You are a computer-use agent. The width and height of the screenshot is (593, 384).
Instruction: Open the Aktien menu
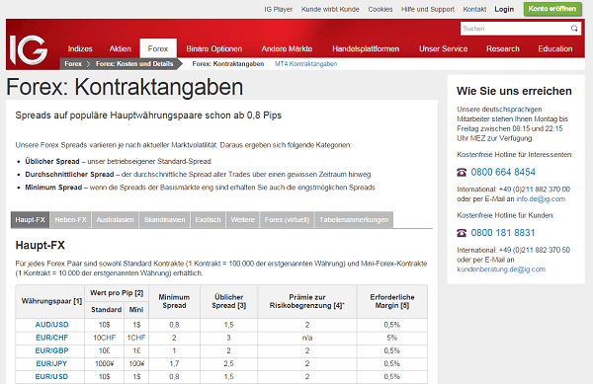[x=121, y=48]
